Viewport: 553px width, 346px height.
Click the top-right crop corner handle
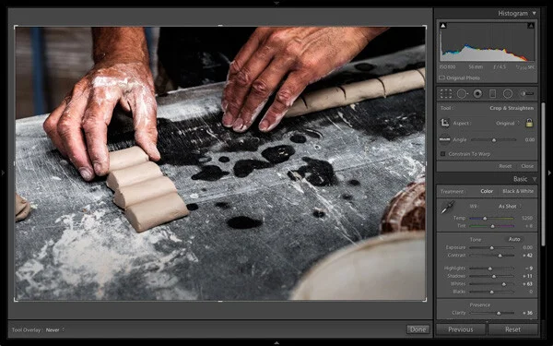point(426,26)
